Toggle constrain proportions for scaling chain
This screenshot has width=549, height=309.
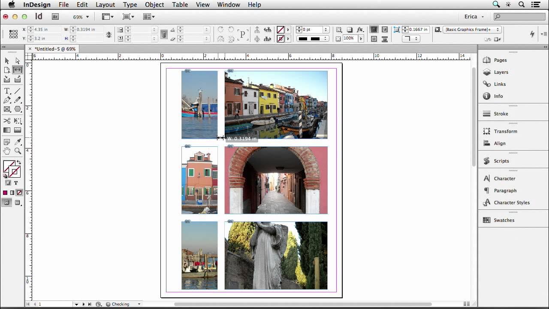pos(164,34)
